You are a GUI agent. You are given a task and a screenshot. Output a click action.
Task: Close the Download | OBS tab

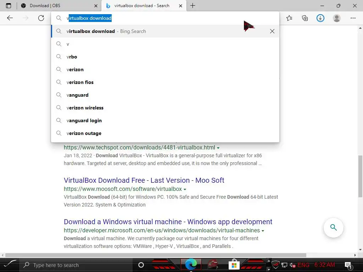[x=96, y=6]
